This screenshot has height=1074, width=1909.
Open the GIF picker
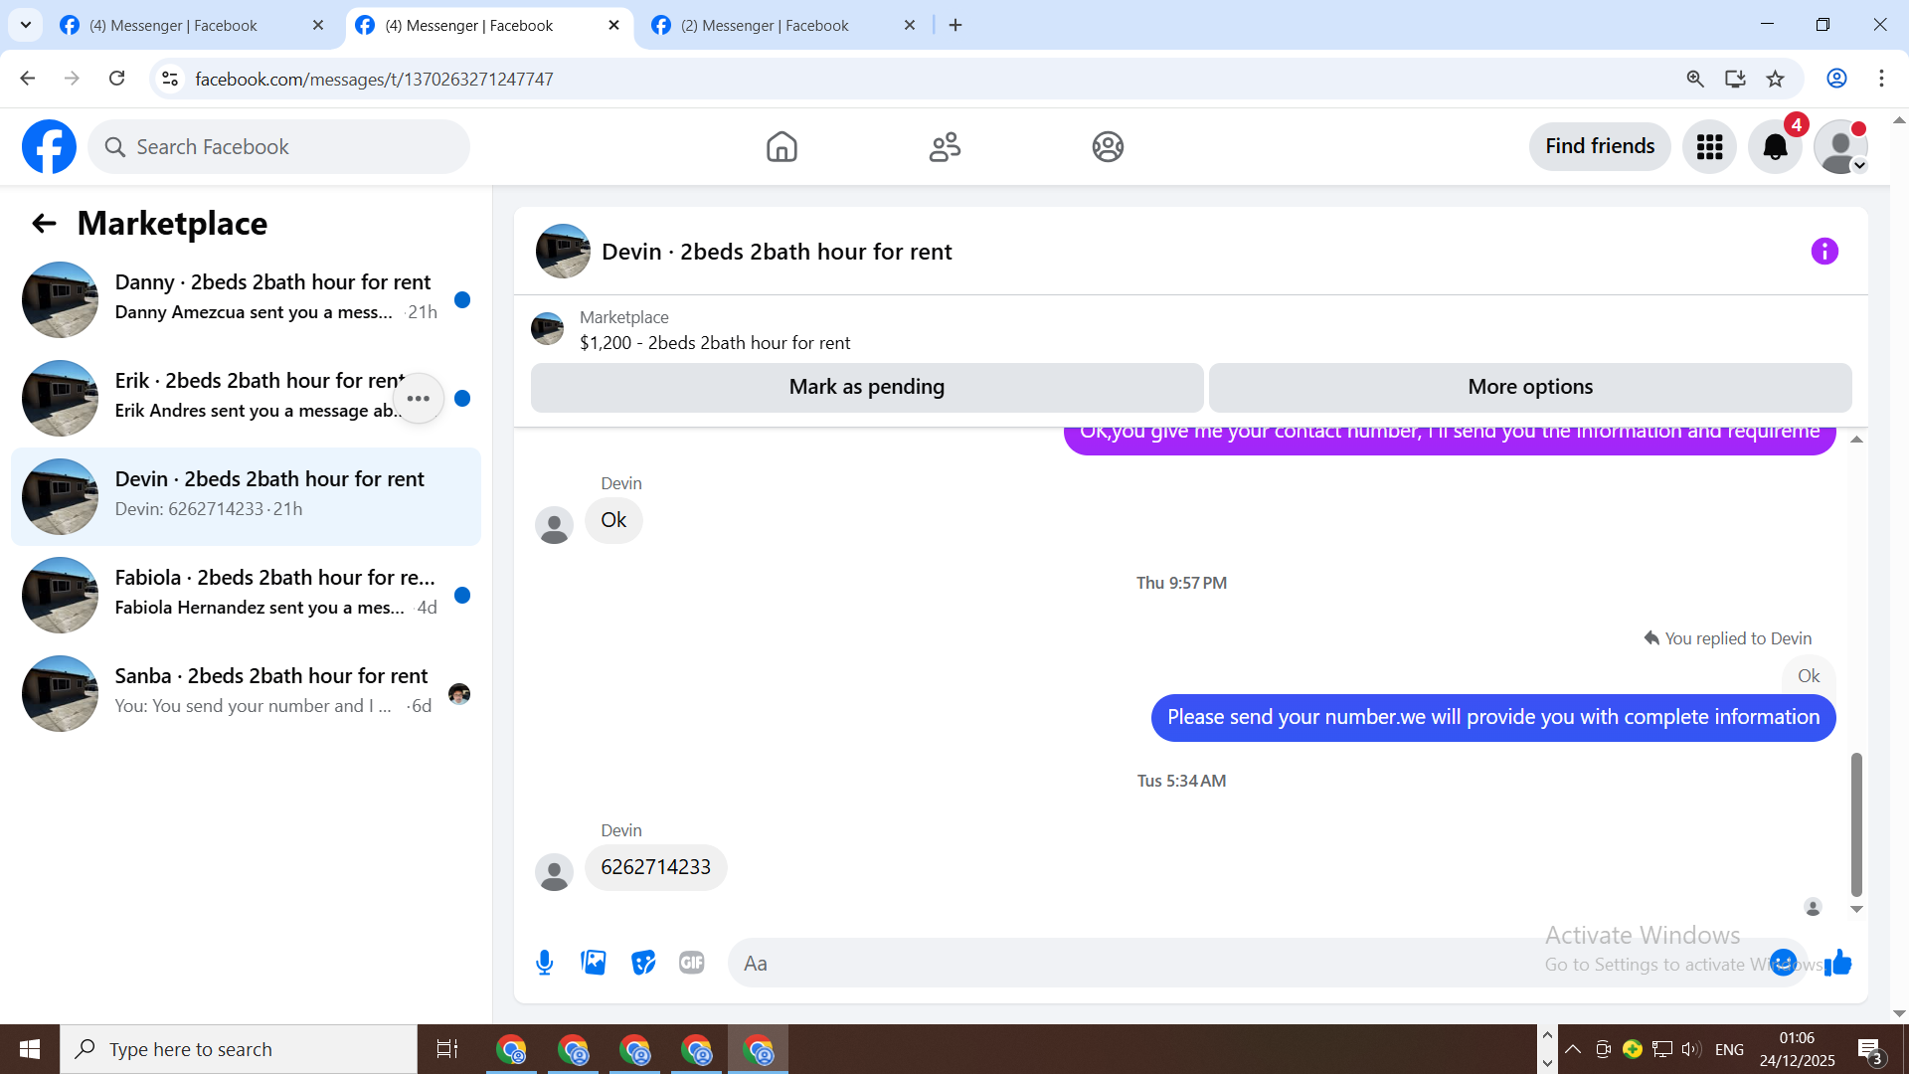pyautogui.click(x=692, y=963)
